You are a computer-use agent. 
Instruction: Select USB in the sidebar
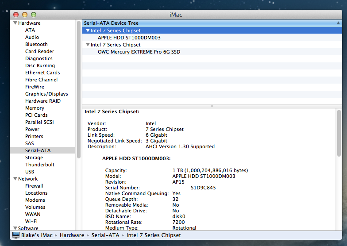[29, 172]
